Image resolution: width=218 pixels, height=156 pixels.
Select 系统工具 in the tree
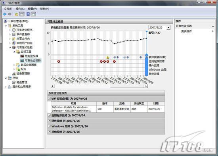[x=18, y=25]
